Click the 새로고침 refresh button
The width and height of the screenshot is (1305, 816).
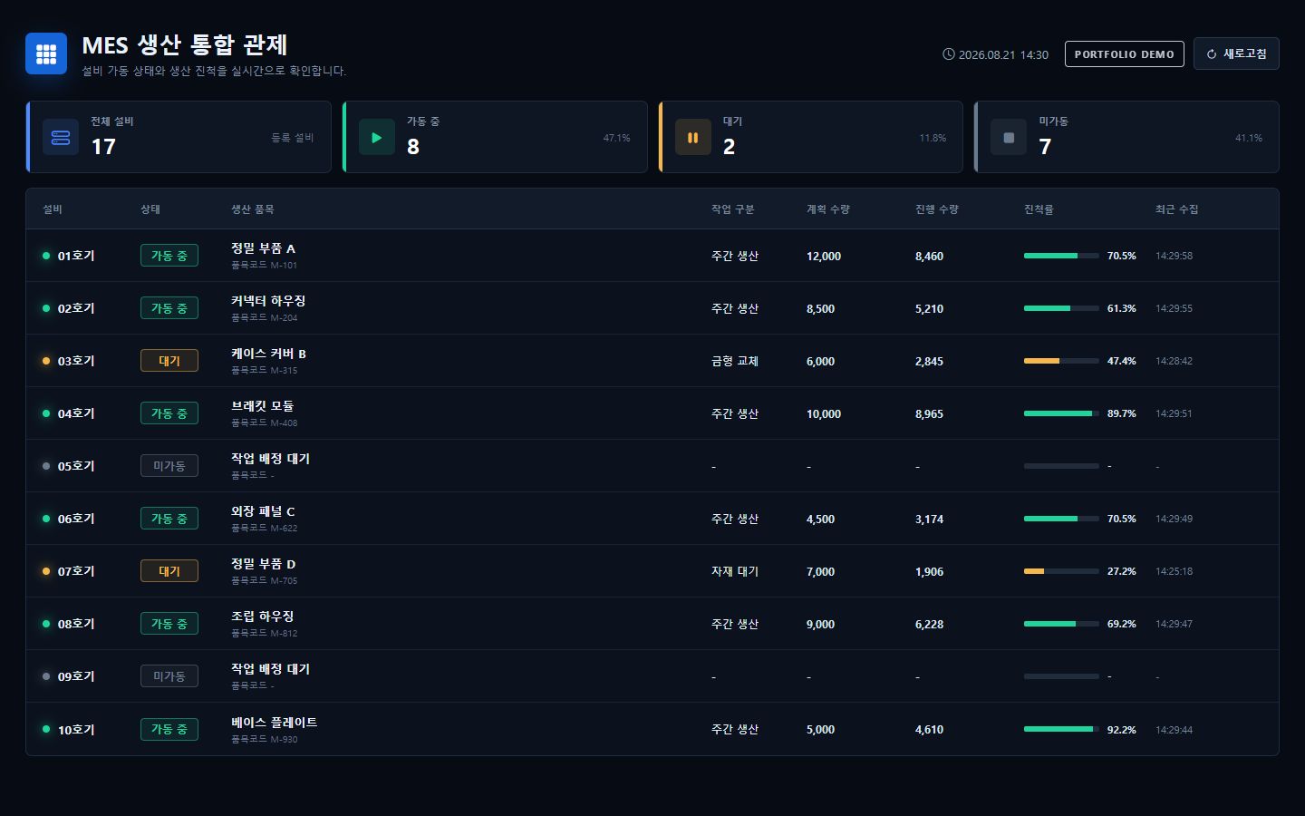click(1236, 53)
